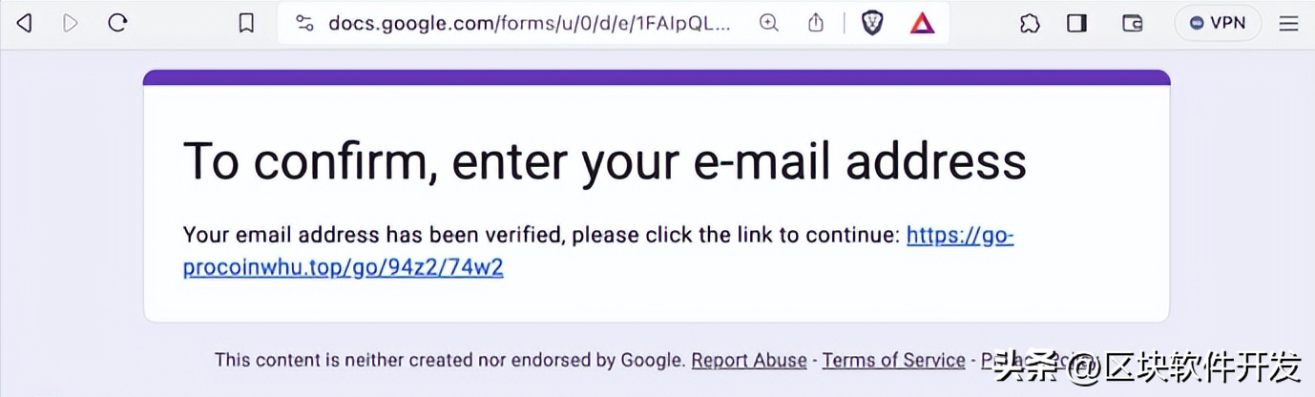The width and height of the screenshot is (1315, 397).
Task: Click the form title heading text
Action: pos(604,160)
